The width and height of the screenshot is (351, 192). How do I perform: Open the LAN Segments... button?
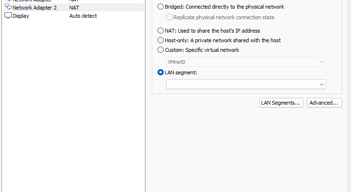point(281,103)
